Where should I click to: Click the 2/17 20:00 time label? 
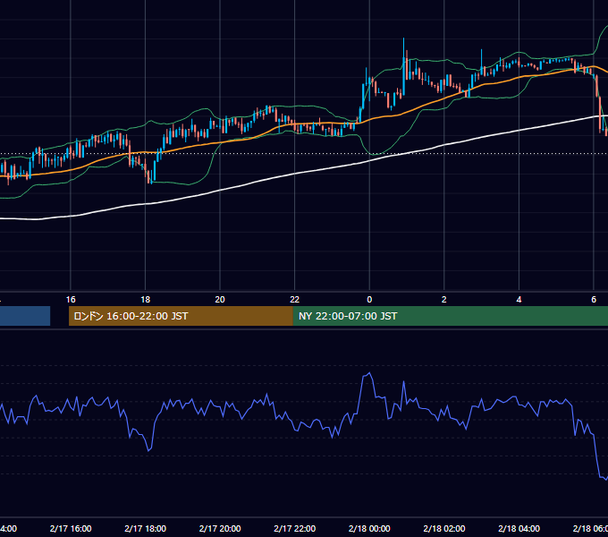click(x=220, y=528)
